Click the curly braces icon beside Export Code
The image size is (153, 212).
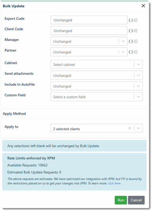coord(131,20)
